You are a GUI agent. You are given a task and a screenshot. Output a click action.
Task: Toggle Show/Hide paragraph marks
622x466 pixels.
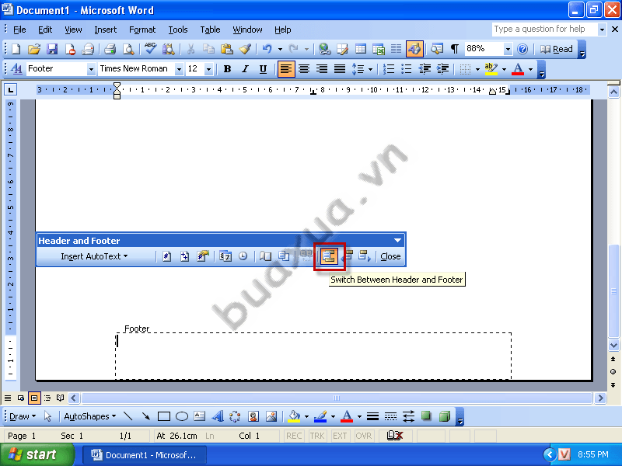coord(455,49)
